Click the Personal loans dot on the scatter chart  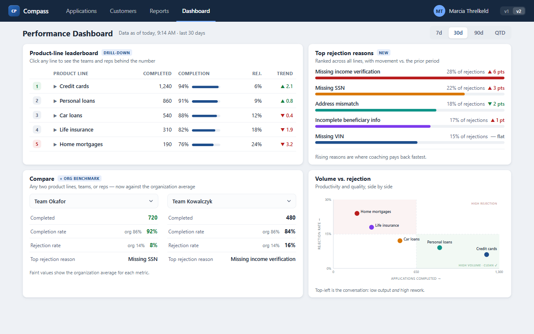click(439, 248)
